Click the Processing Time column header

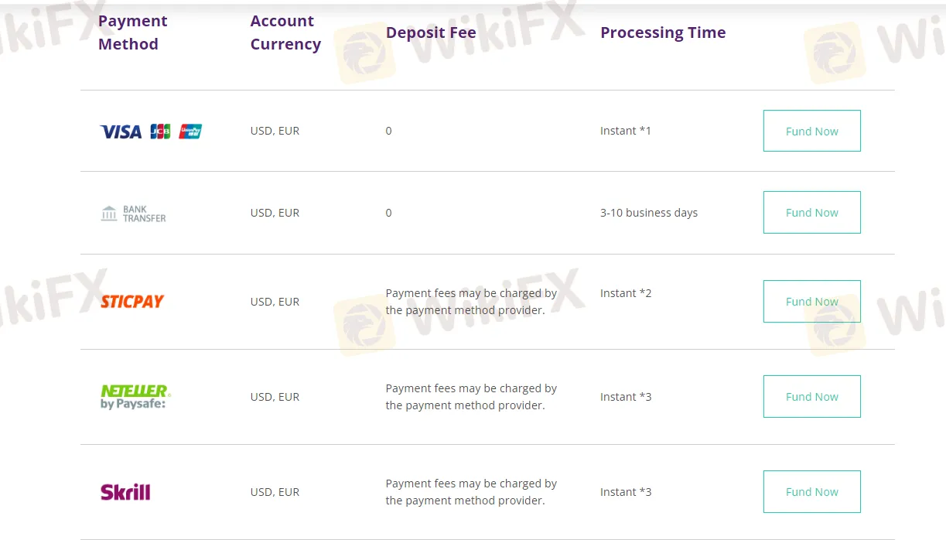pyautogui.click(x=663, y=32)
